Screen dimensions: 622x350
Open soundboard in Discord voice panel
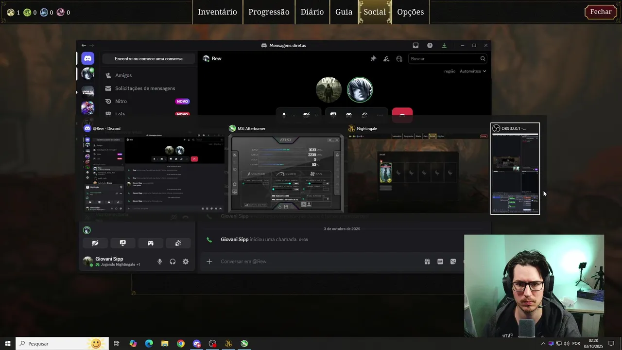tap(178, 243)
